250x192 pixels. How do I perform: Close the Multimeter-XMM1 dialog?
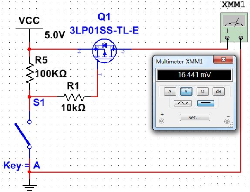227,61
